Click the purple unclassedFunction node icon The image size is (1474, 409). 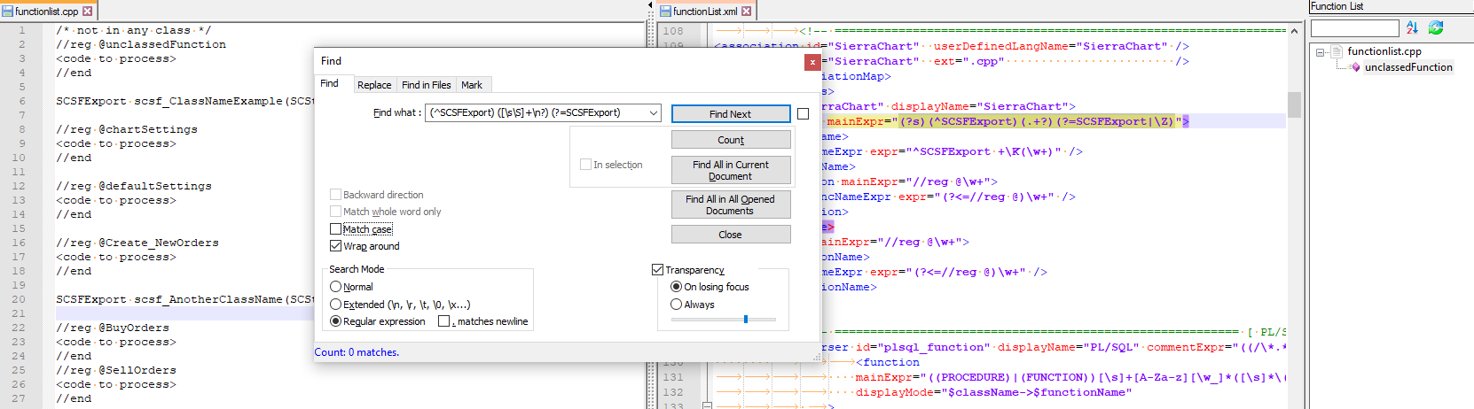point(1355,67)
